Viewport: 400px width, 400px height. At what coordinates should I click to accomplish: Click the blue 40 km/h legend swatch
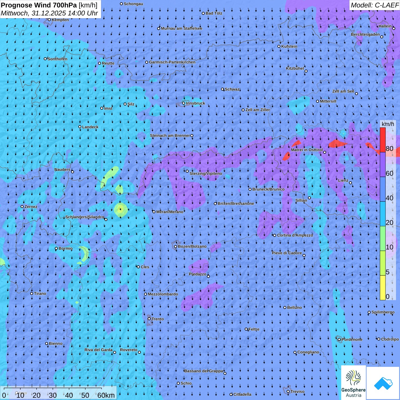click(x=383, y=189)
